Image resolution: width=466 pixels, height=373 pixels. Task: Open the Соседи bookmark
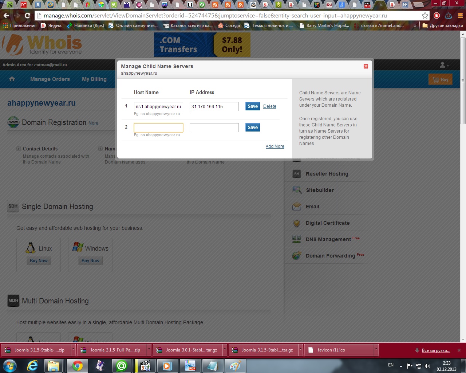[x=229, y=25]
